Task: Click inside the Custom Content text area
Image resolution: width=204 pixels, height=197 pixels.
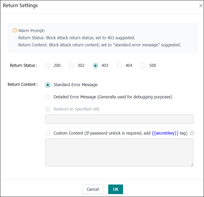Action: click(x=119, y=152)
